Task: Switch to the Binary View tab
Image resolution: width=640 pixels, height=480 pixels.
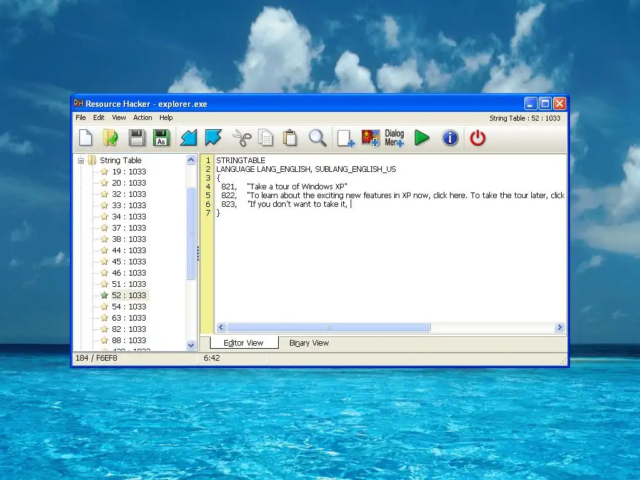Action: pos(309,343)
